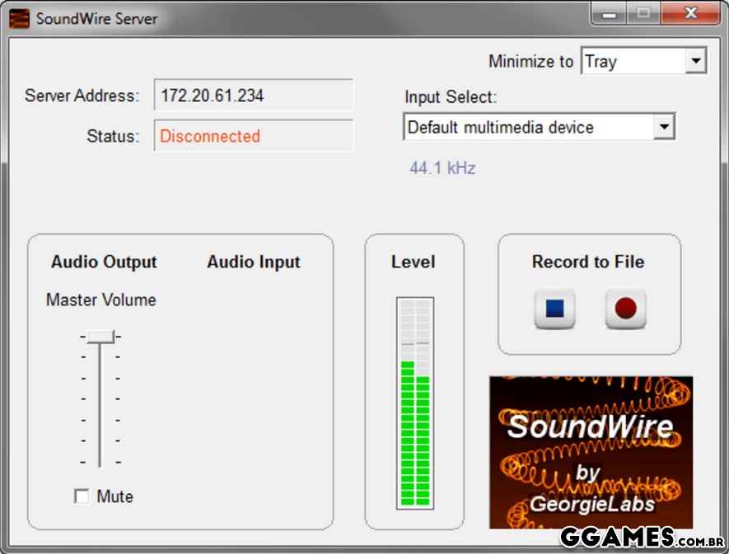Select the Audio Input heading
The height and width of the screenshot is (554, 729).
tap(254, 262)
